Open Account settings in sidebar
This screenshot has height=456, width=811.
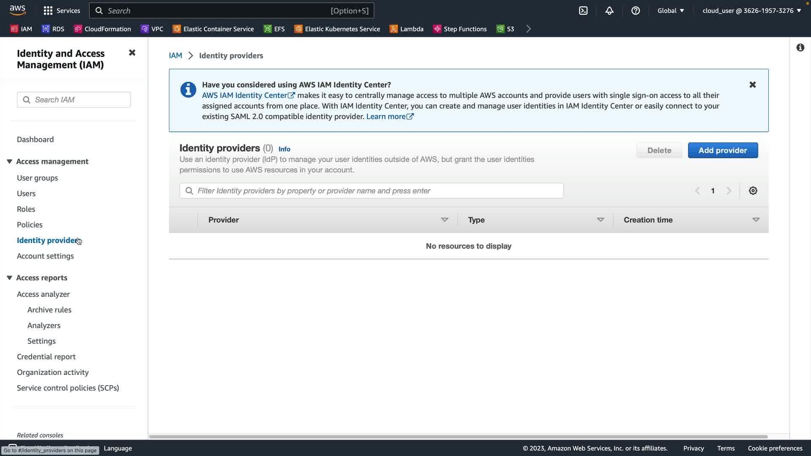coord(45,256)
